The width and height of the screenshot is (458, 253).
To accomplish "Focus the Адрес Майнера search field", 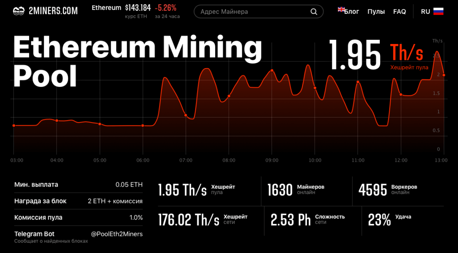I will coord(259,12).
